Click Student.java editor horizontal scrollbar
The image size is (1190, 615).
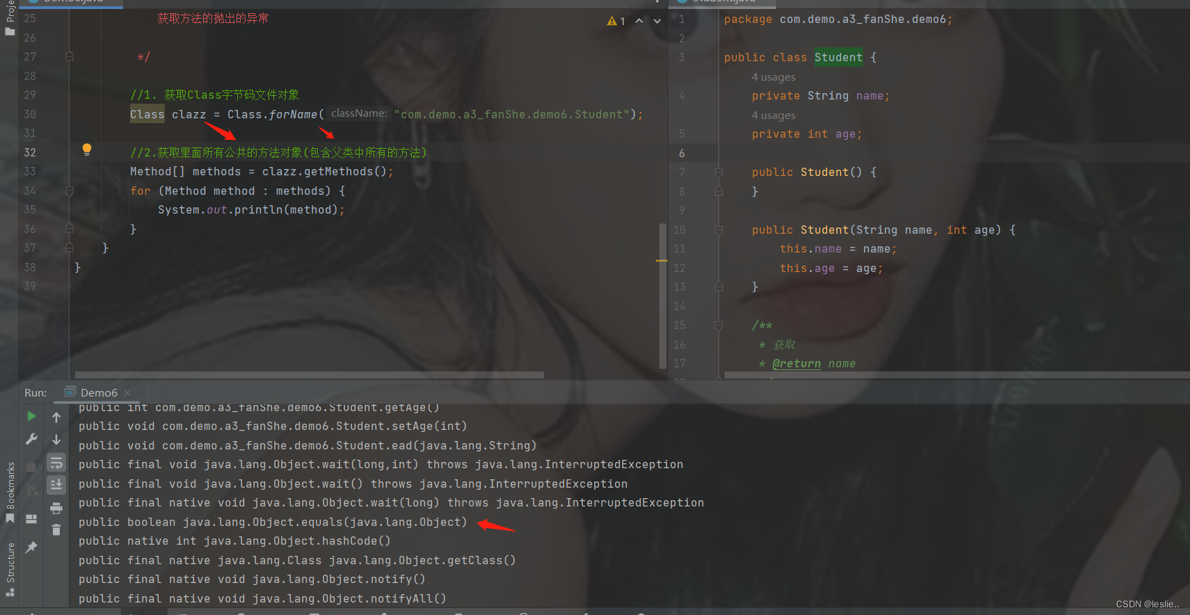[956, 375]
